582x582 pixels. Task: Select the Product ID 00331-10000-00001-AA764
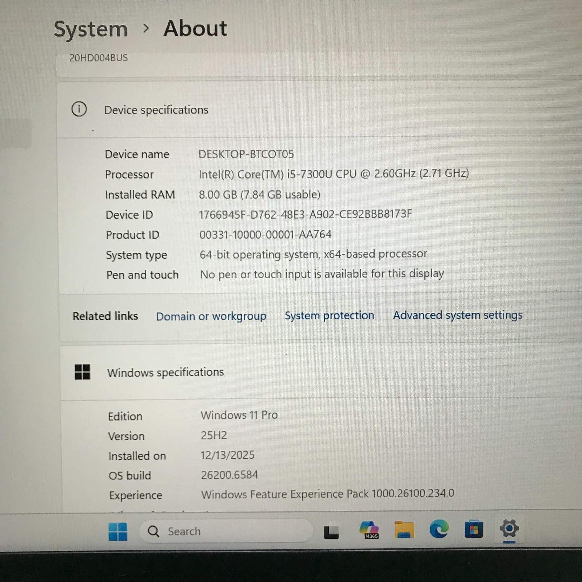(x=265, y=234)
